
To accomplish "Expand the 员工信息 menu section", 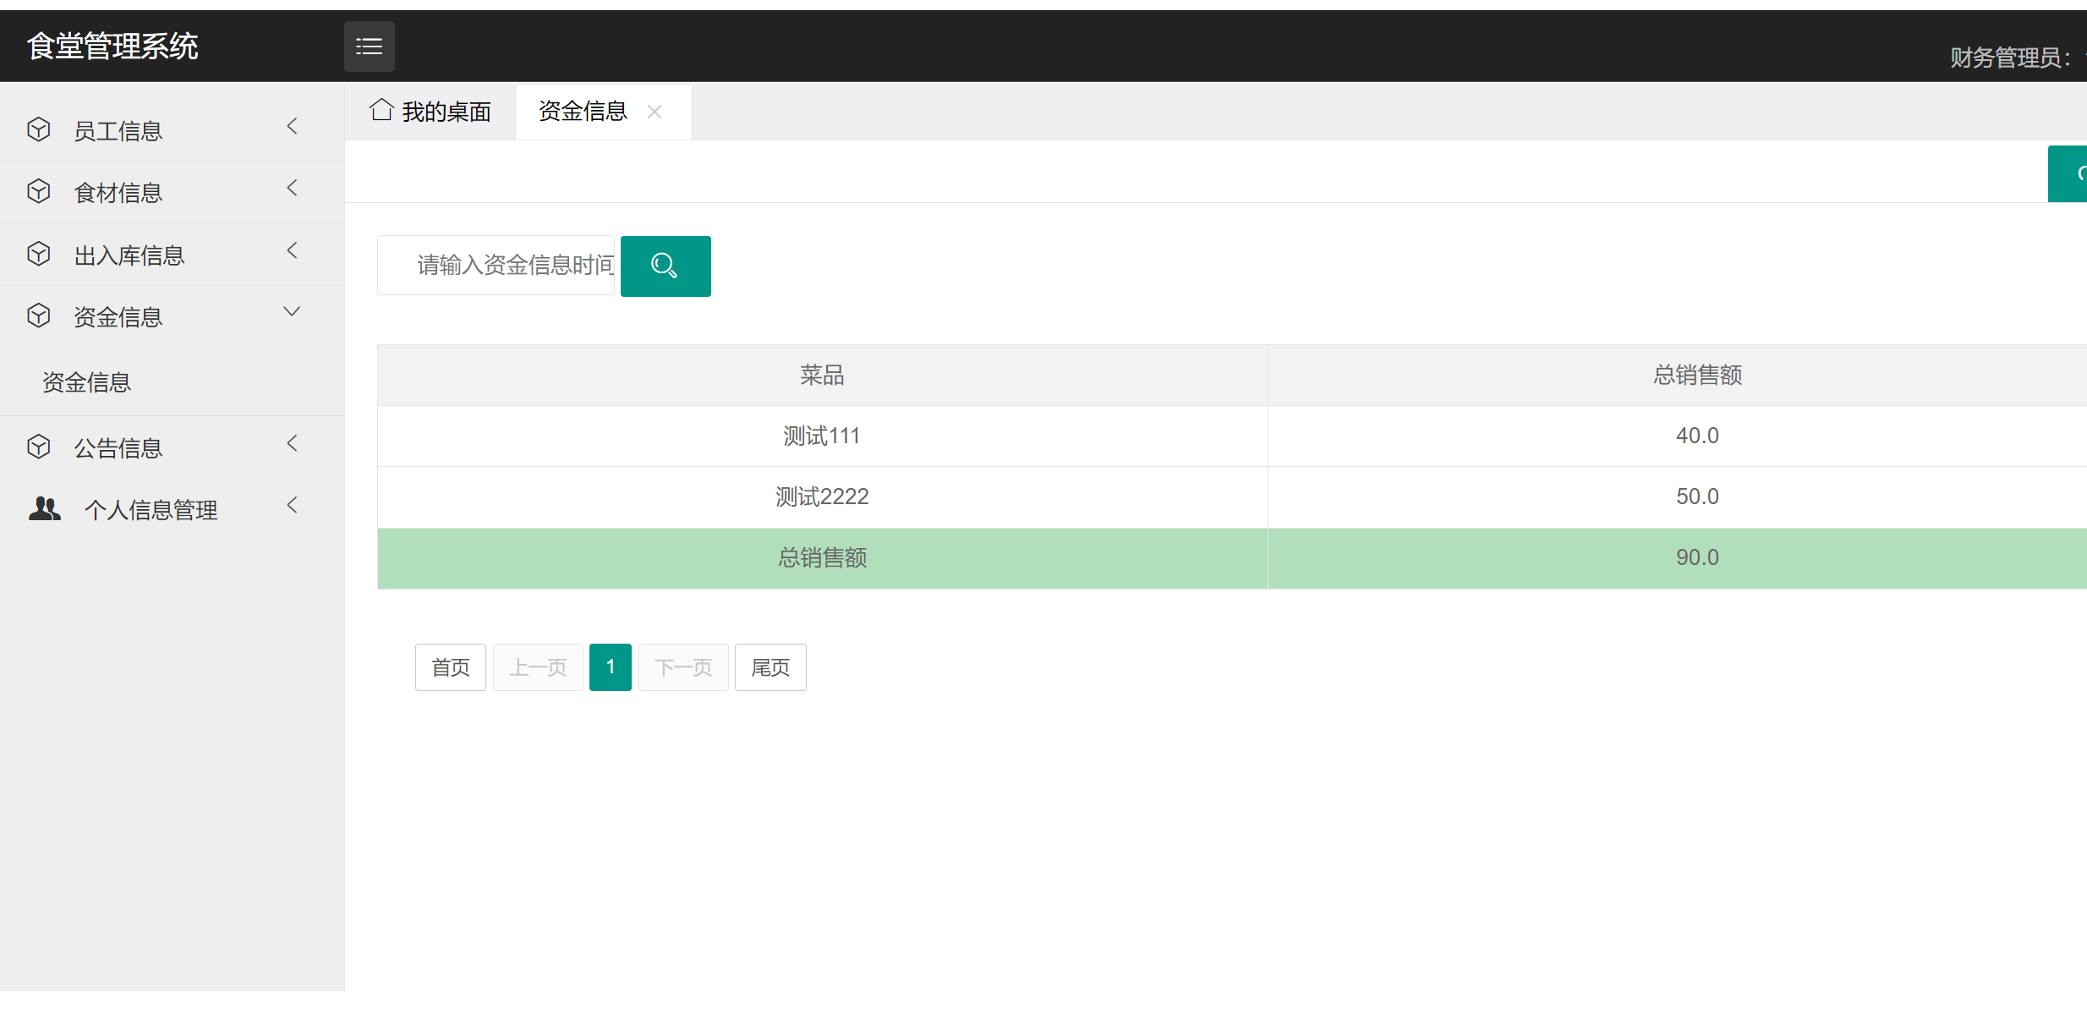I will tap(292, 125).
